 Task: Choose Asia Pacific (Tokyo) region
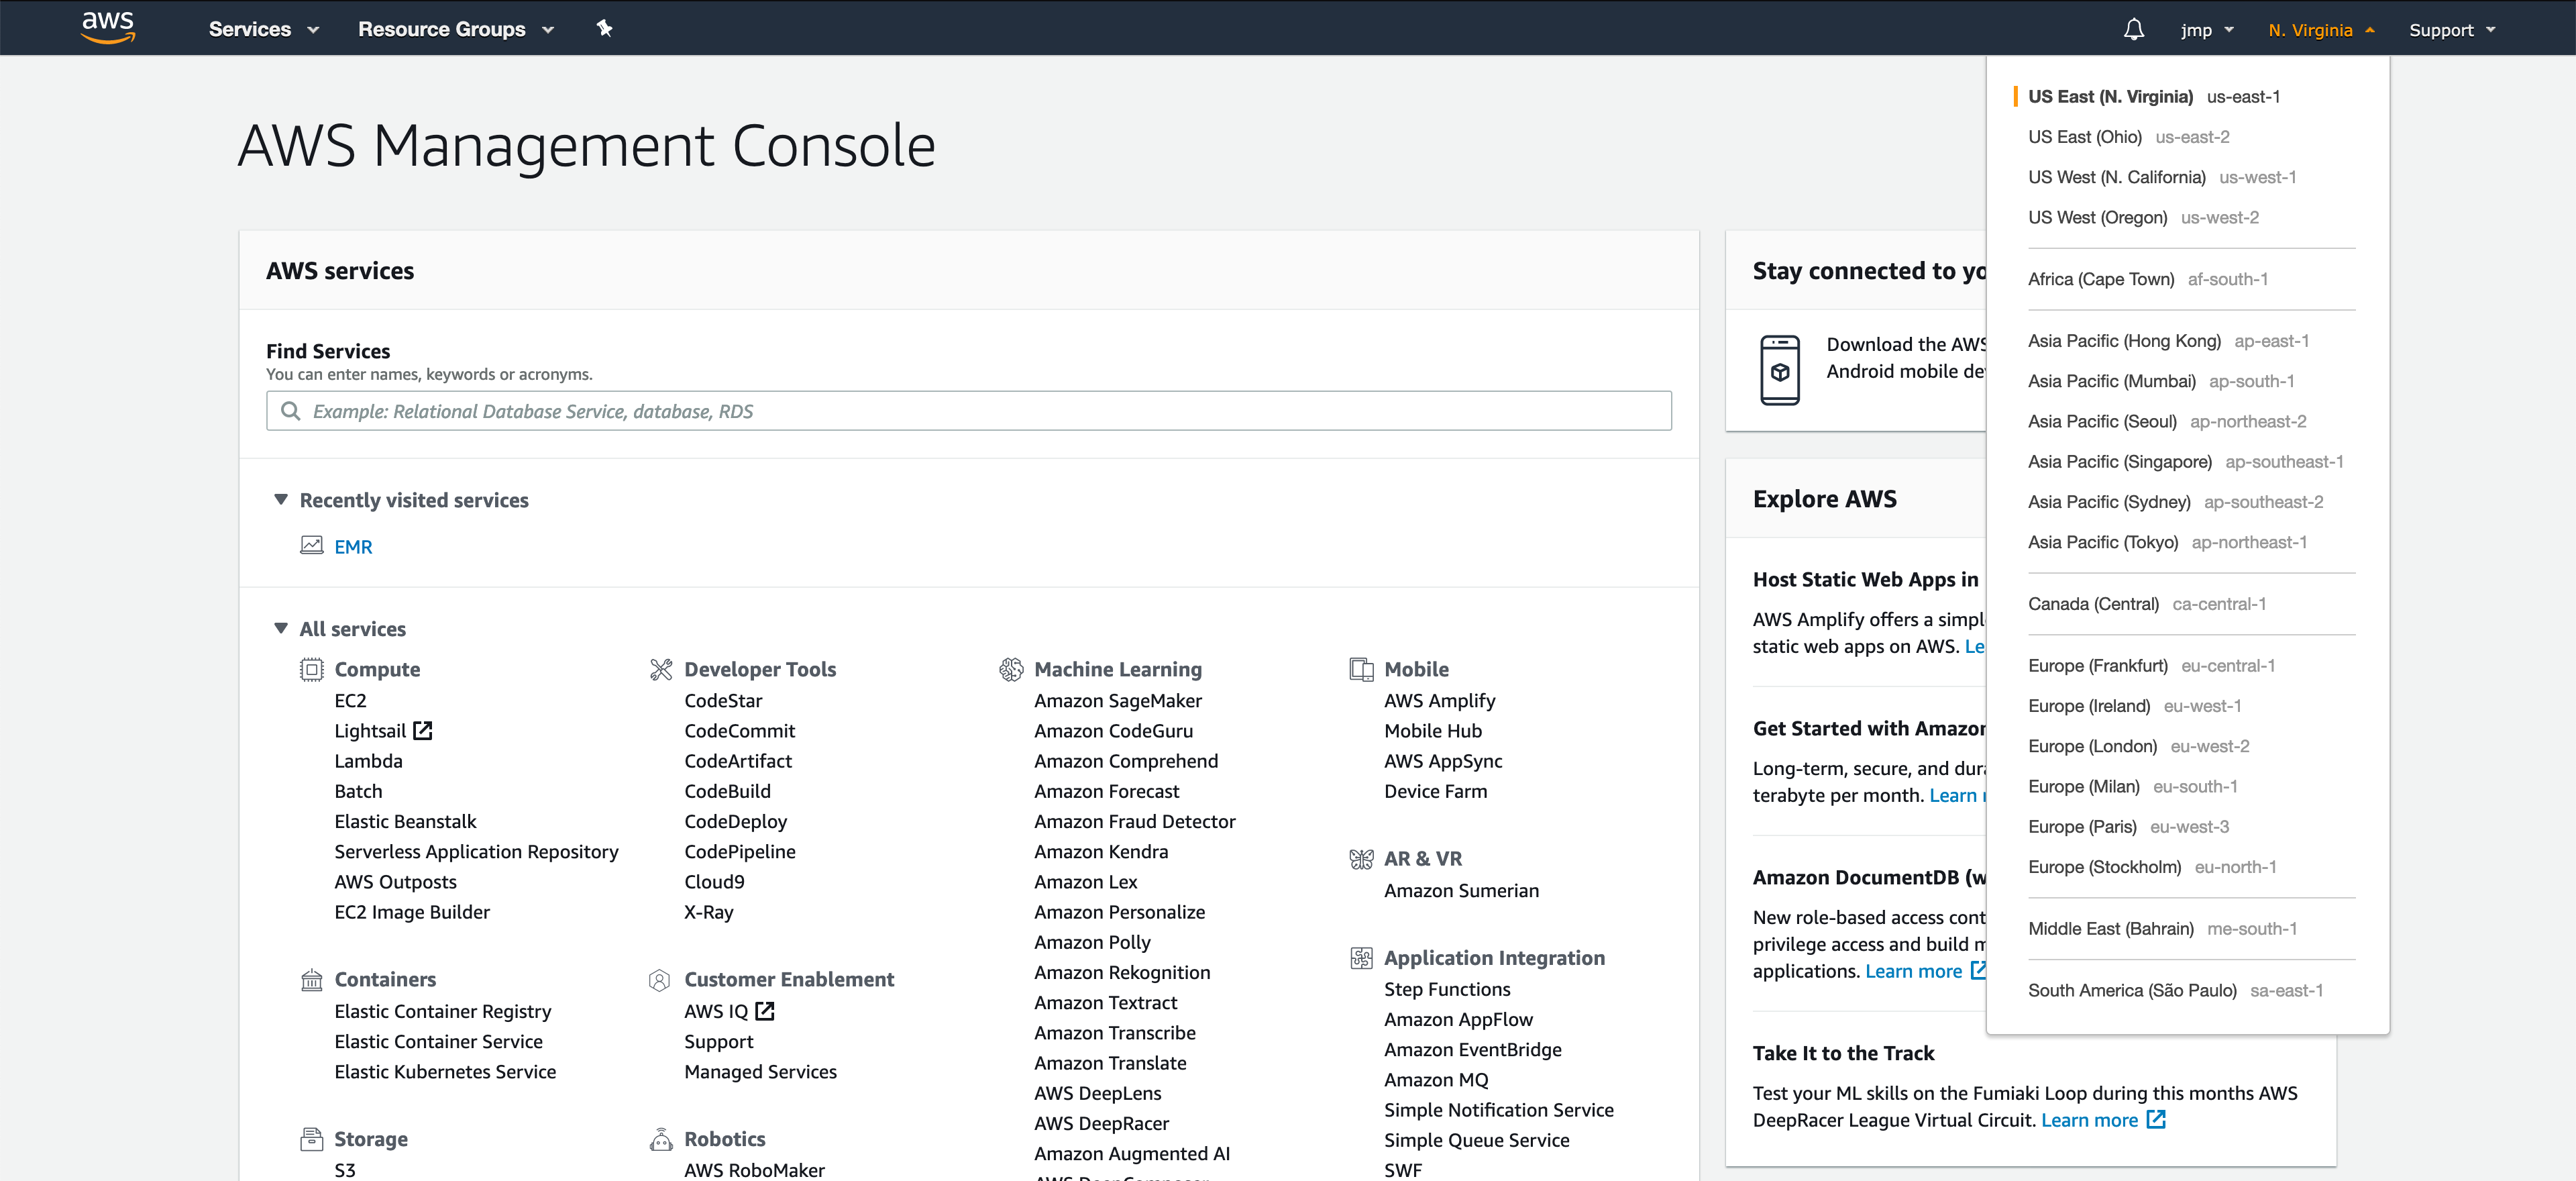(x=2167, y=542)
